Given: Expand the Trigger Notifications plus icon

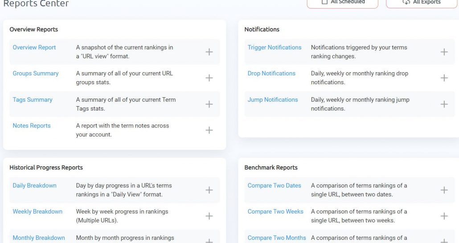Looking at the screenshot, I should point(444,52).
